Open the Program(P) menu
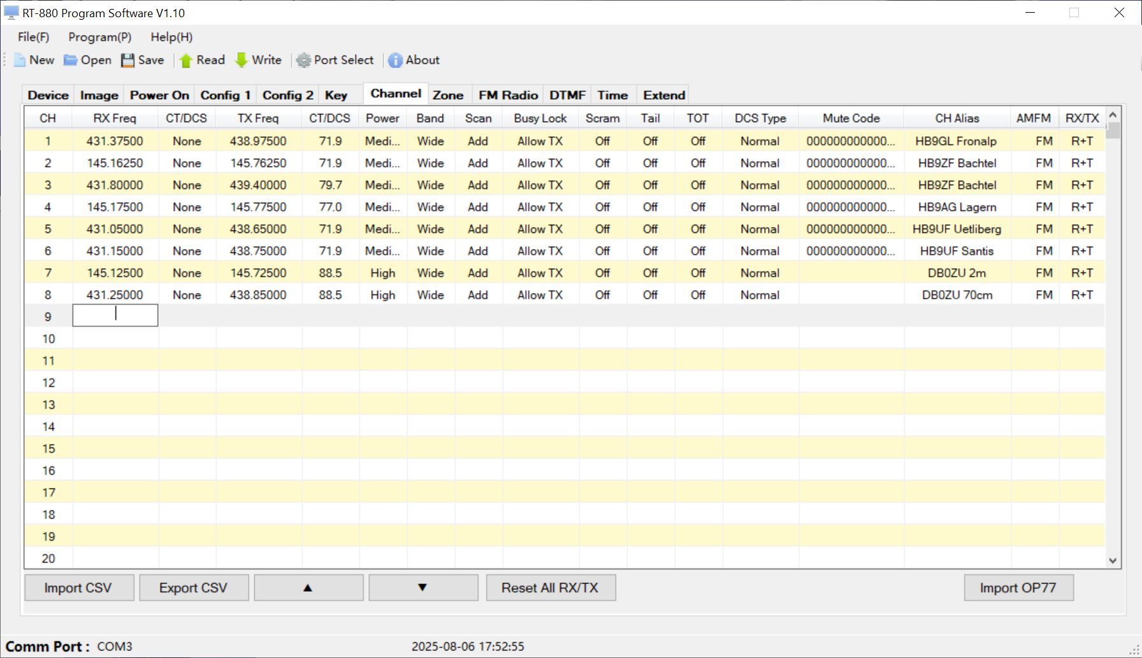The height and width of the screenshot is (658, 1142). 100,37
